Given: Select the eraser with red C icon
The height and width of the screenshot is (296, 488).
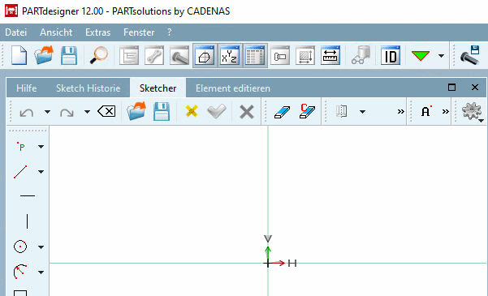Looking at the screenshot, I should 307,111.
